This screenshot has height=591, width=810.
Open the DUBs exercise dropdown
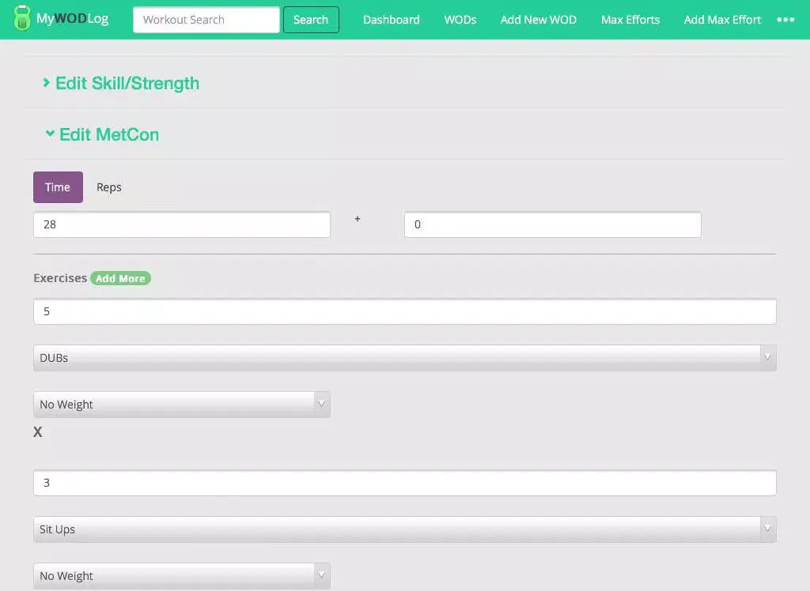pos(404,358)
